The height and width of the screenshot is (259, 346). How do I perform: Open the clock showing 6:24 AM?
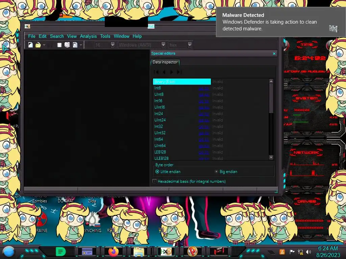click(x=328, y=252)
